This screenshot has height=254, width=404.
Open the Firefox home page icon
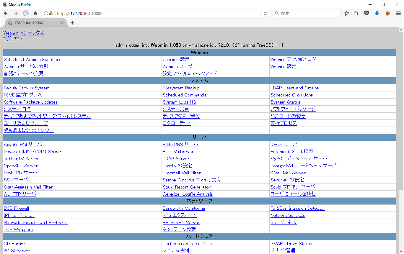click(x=36, y=13)
